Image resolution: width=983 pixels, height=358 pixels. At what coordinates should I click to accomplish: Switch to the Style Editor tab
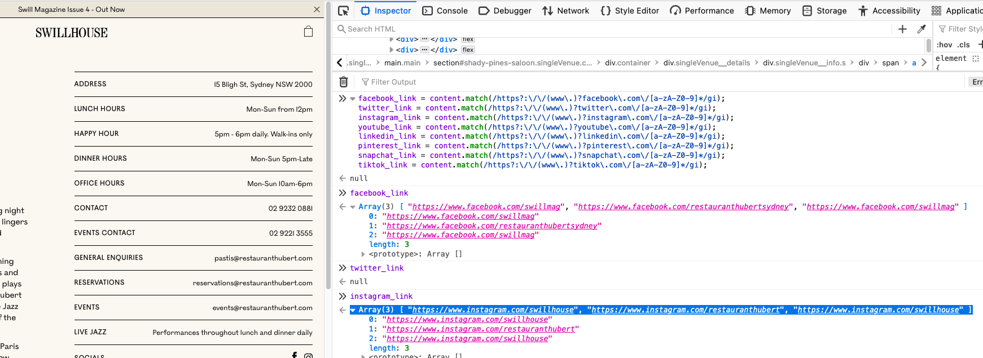coord(630,11)
